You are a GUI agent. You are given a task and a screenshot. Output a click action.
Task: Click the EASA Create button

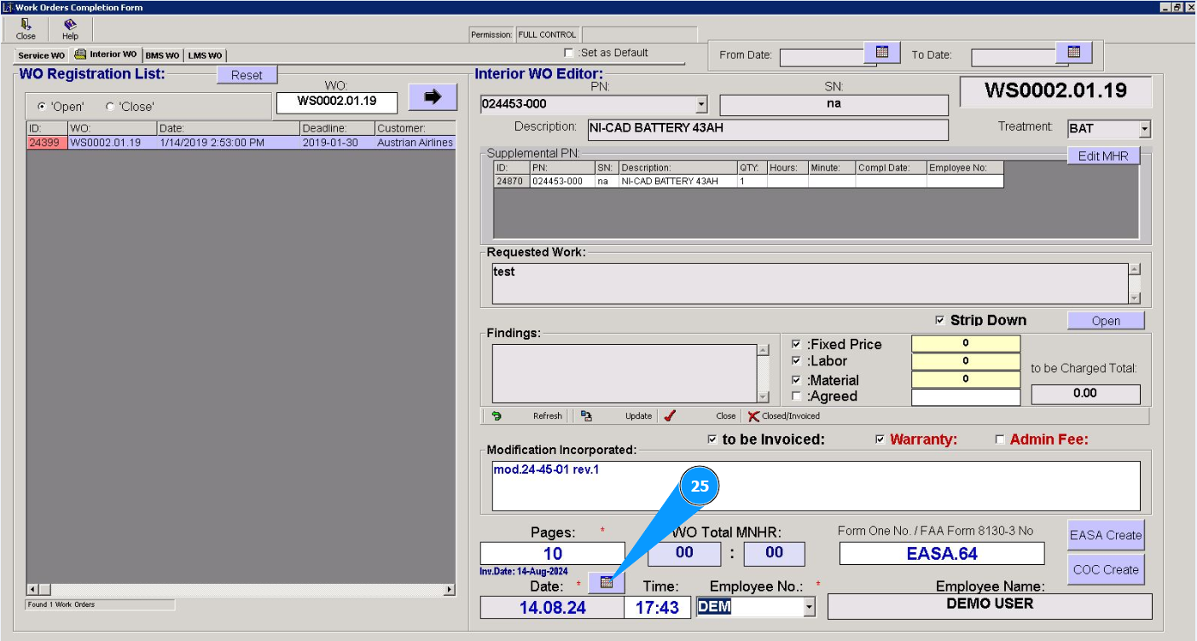[1105, 535]
